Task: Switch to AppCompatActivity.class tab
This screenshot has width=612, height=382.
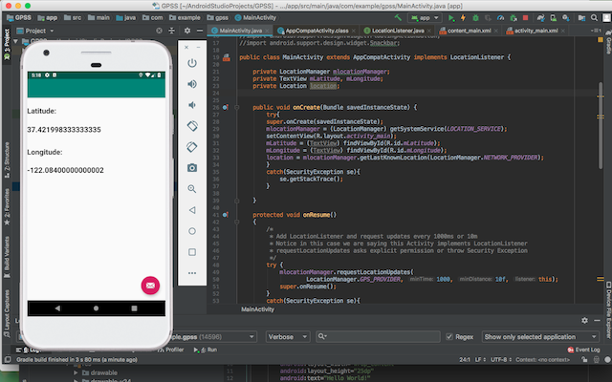Action: (x=317, y=31)
